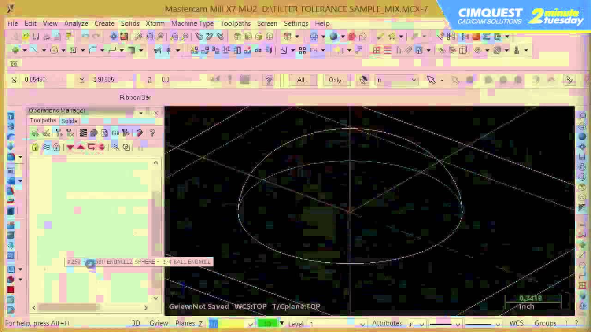Click the All.. selection button
The height and width of the screenshot is (332, 591).
tap(302, 80)
